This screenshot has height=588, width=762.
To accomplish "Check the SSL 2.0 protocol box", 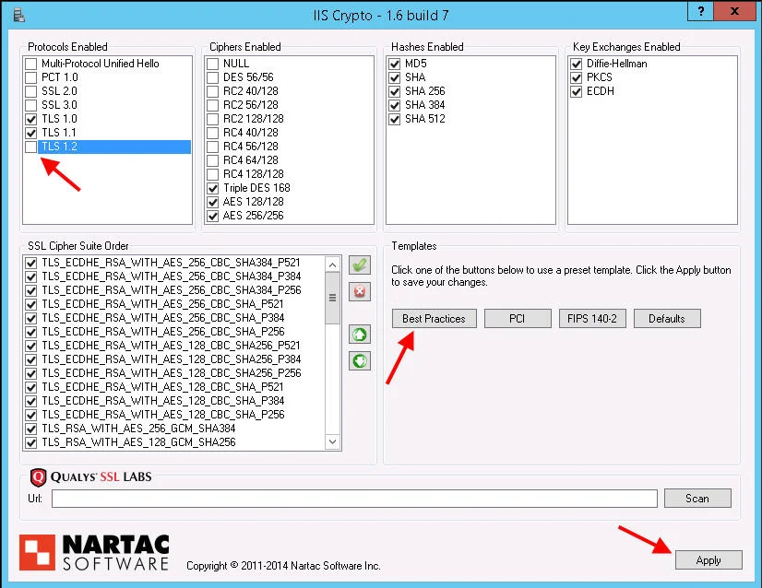I will [x=31, y=91].
